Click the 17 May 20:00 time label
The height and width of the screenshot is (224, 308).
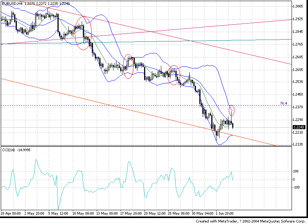coord(131,214)
